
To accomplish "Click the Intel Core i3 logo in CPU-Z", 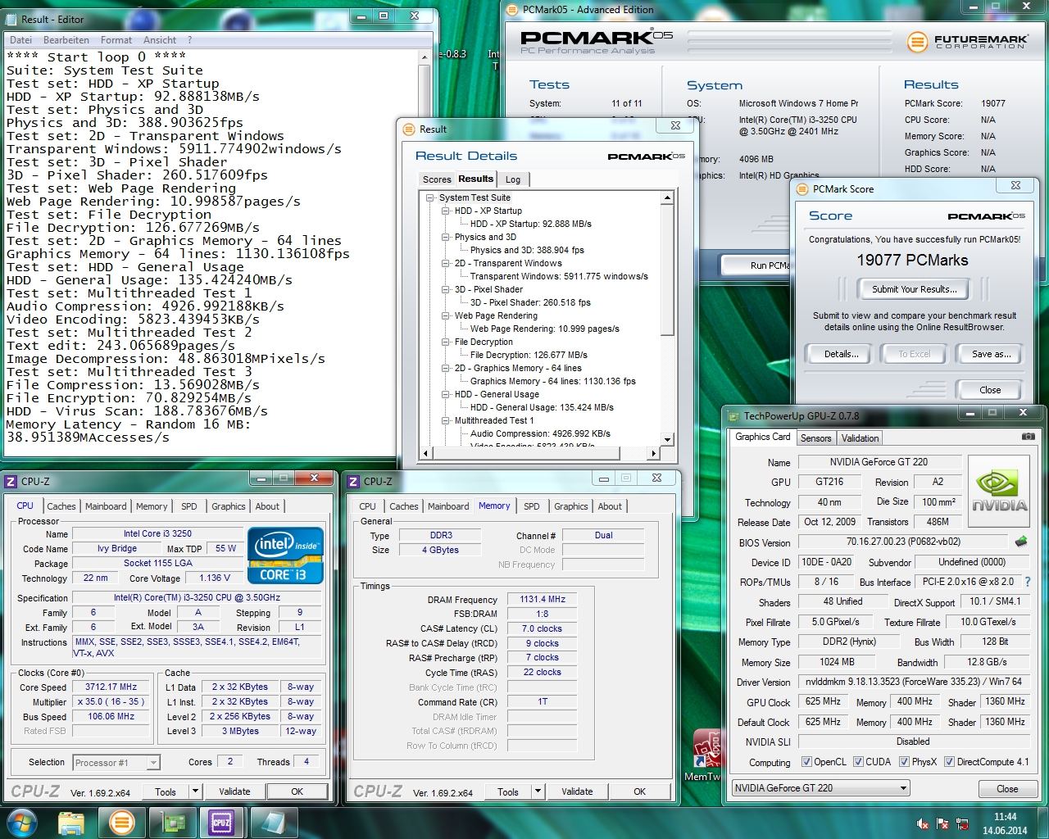I will (x=285, y=556).
